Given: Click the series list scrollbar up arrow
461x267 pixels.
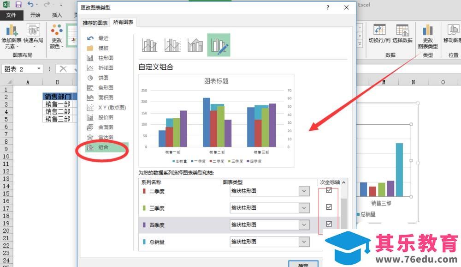Looking at the screenshot, I should 344,183.
